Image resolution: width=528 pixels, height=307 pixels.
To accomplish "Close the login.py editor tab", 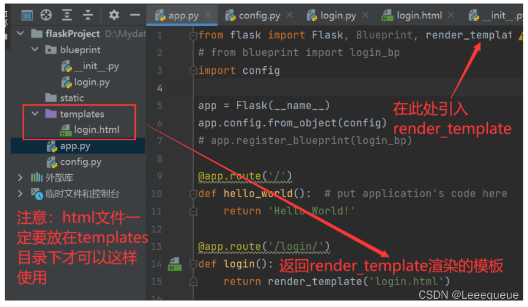I will click(366, 15).
